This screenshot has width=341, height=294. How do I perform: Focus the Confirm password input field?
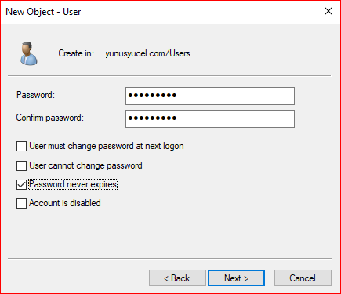(x=210, y=118)
